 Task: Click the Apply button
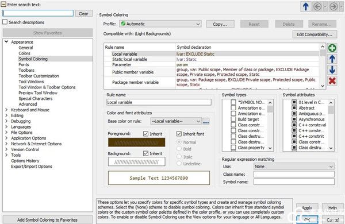(307, 208)
